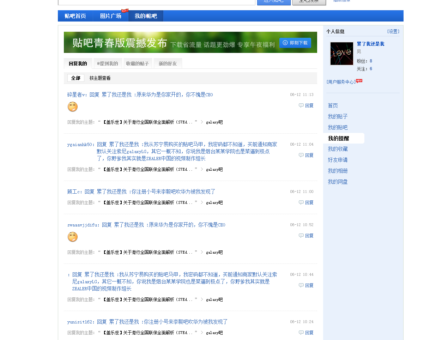Switch to the 回复我的 tab
This screenshot has height=340, width=448.
(x=78, y=63)
